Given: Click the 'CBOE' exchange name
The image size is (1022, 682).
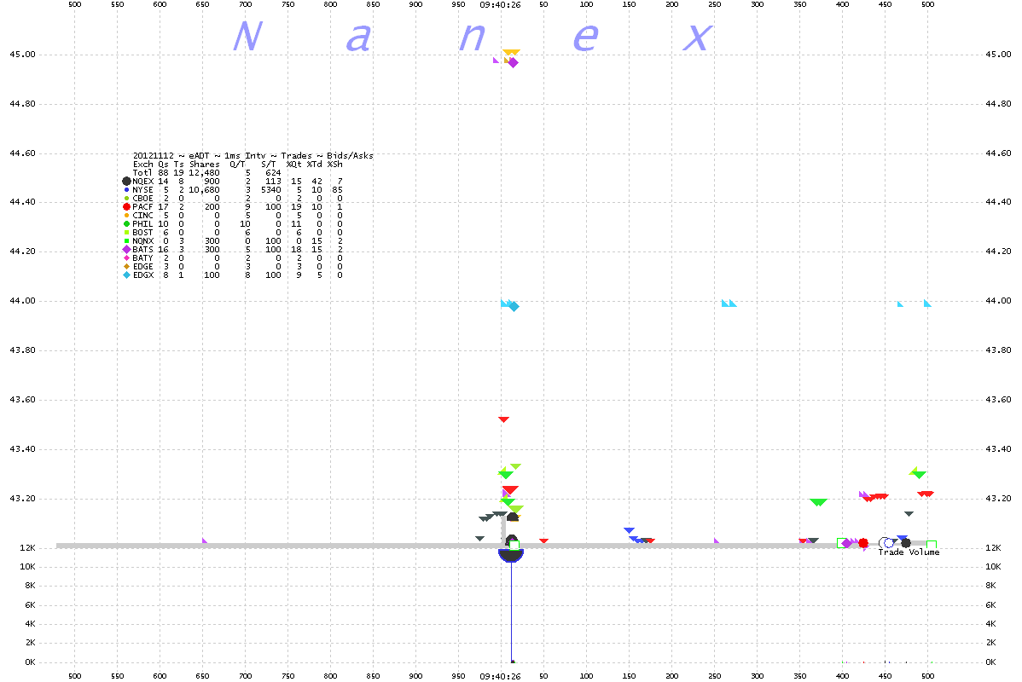Looking at the screenshot, I should (x=142, y=198).
